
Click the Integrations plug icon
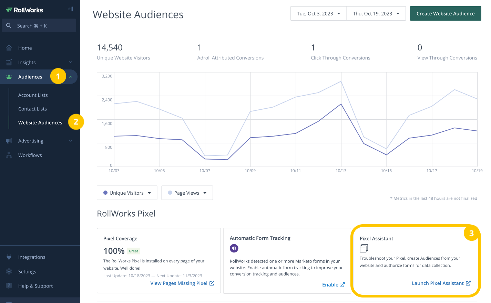tap(9, 257)
